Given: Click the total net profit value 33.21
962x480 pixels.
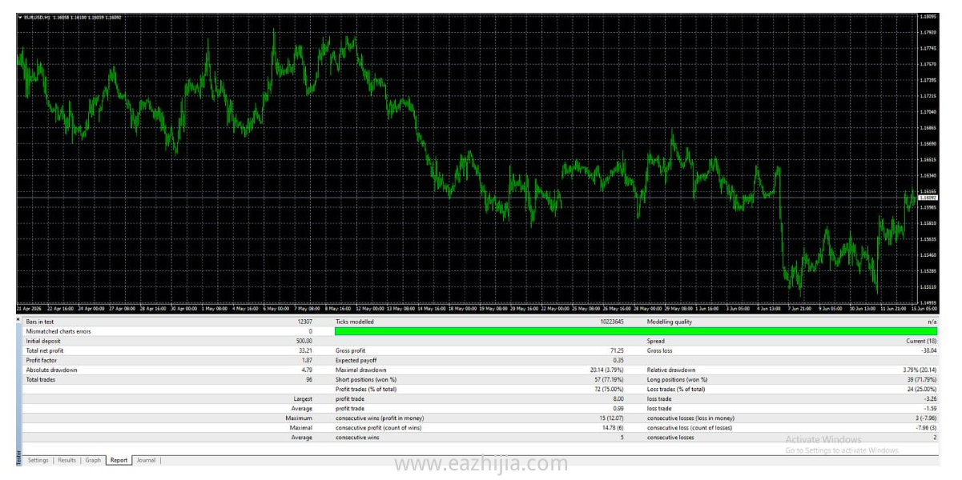Looking at the screenshot, I should coord(304,350).
